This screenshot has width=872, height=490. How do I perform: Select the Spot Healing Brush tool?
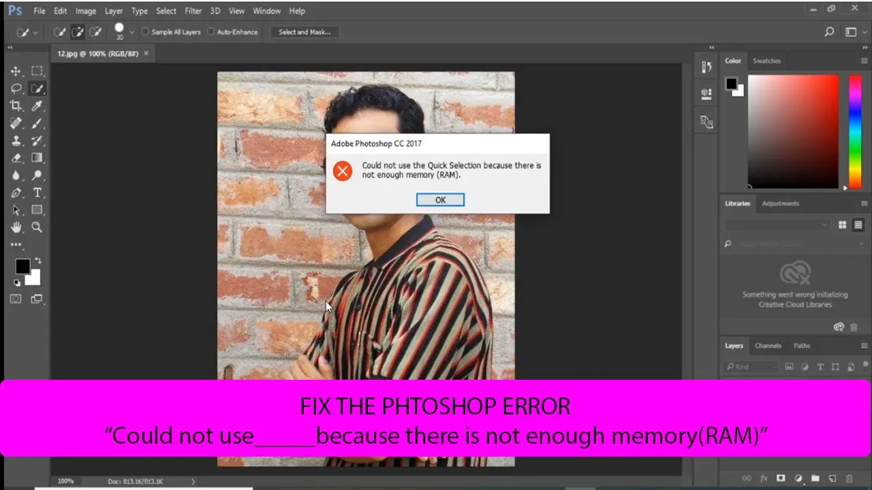tap(16, 123)
